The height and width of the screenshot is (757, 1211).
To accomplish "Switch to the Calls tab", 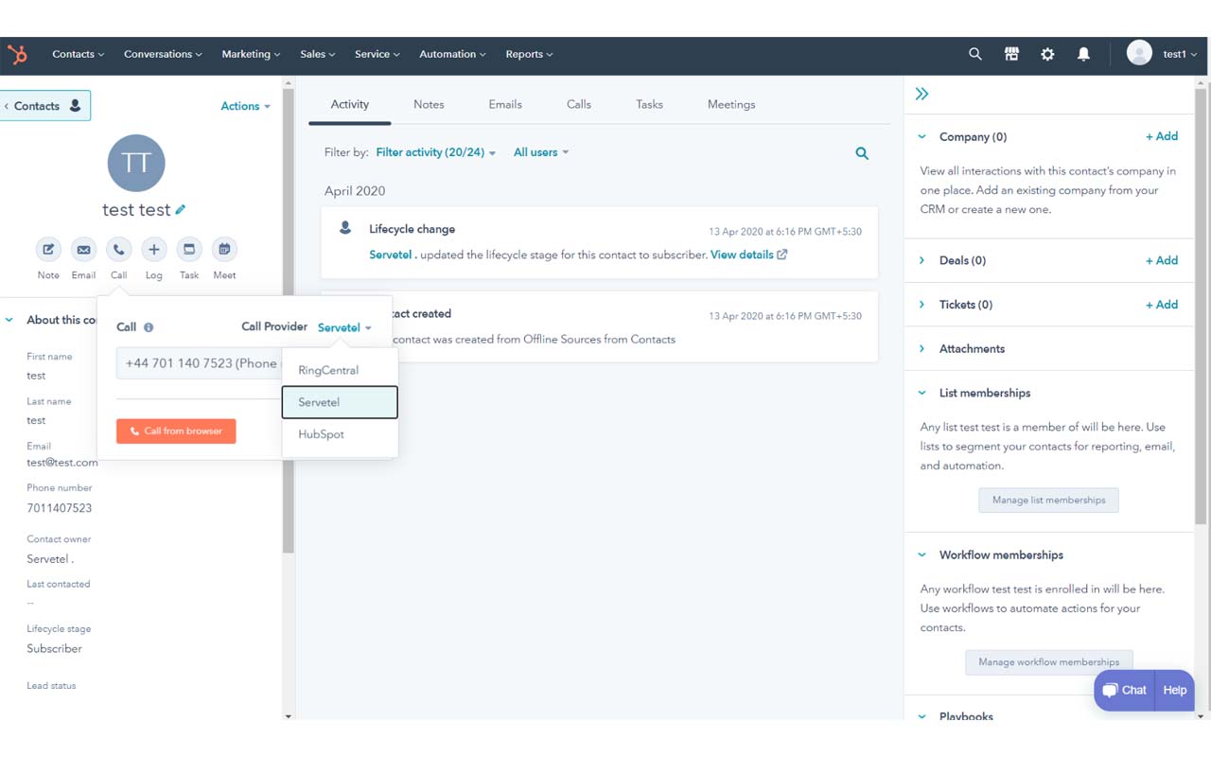I will [579, 104].
